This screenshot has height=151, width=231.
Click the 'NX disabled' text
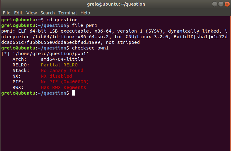tap(56, 76)
